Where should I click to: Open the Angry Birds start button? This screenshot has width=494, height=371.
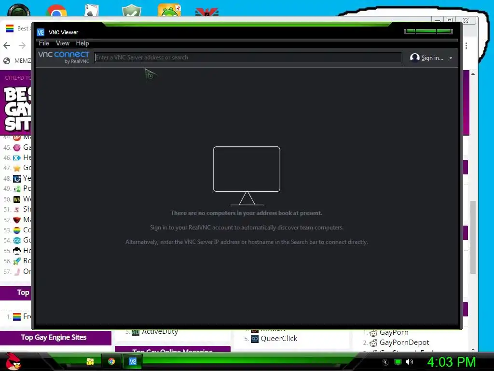click(13, 361)
